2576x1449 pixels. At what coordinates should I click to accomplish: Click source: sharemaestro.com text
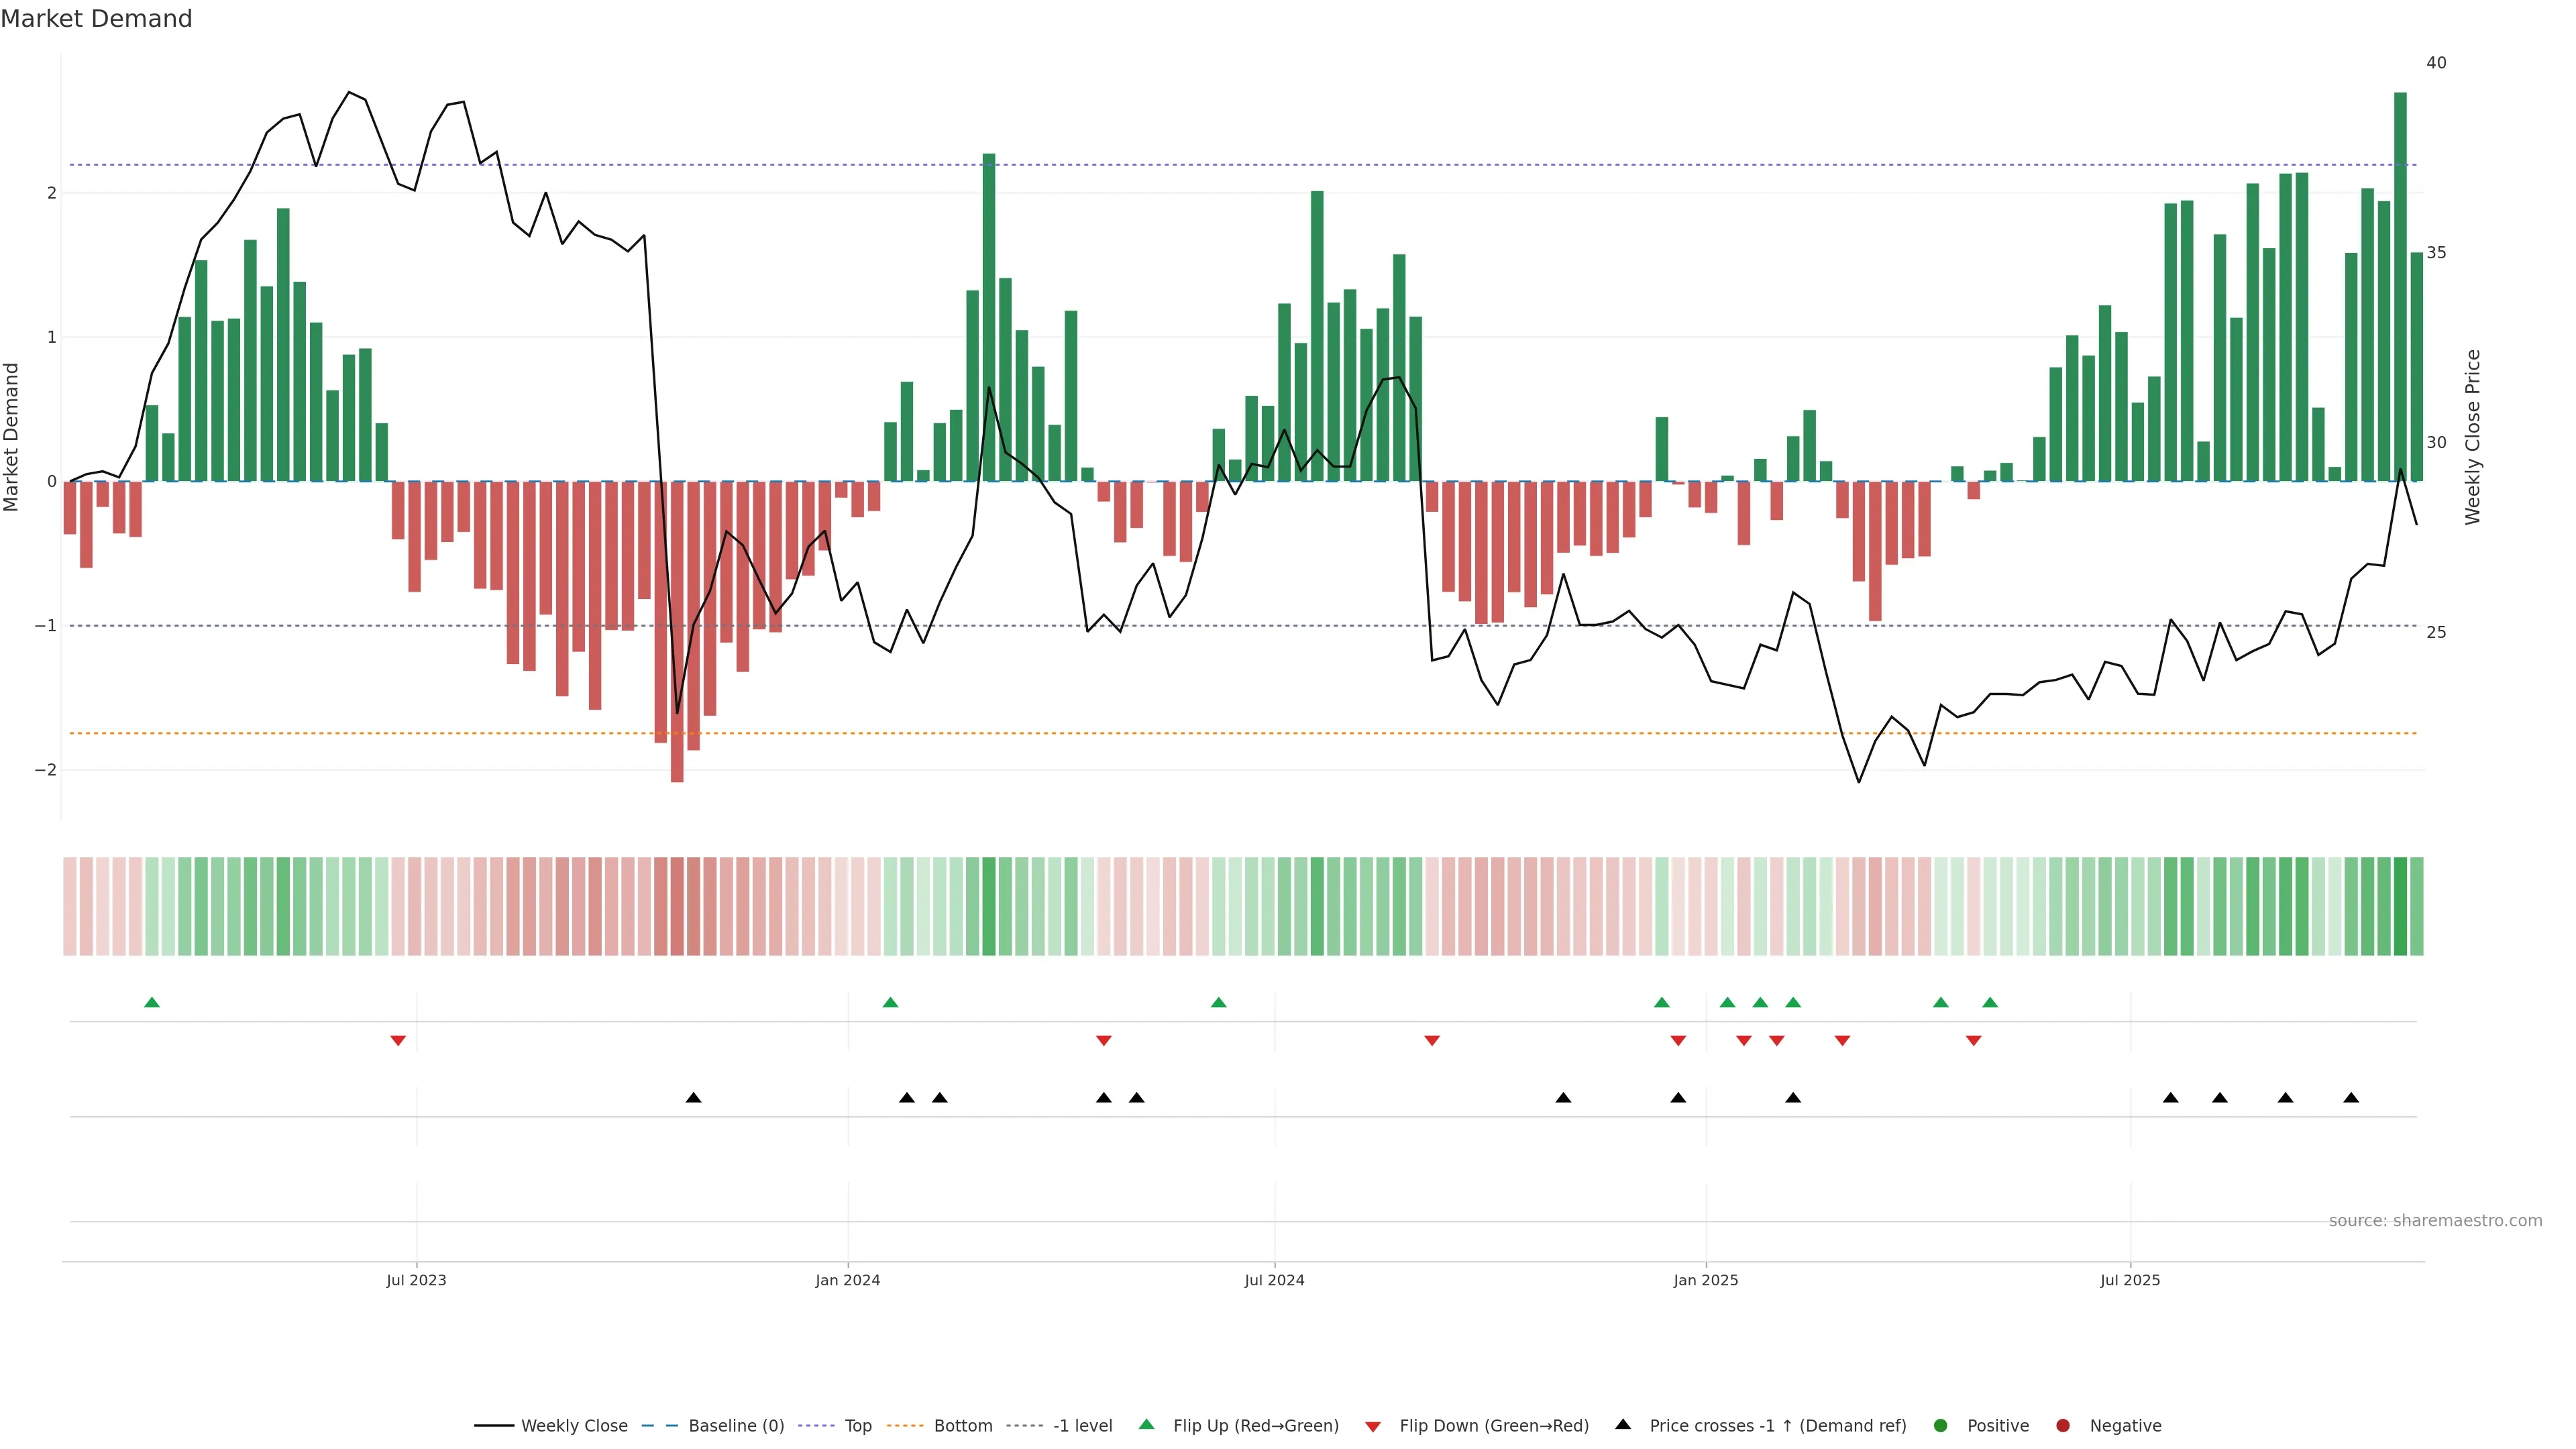pos(2435,1221)
